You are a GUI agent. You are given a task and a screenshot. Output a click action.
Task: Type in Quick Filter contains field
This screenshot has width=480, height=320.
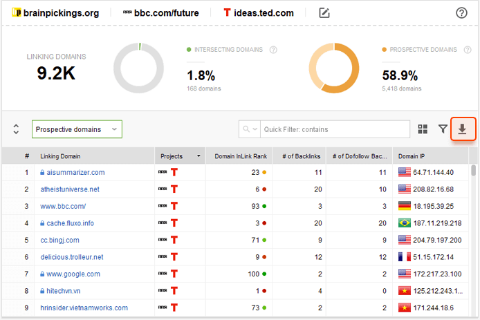tap(335, 129)
